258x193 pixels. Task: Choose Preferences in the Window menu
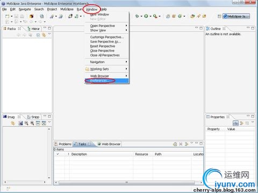pos(107,81)
